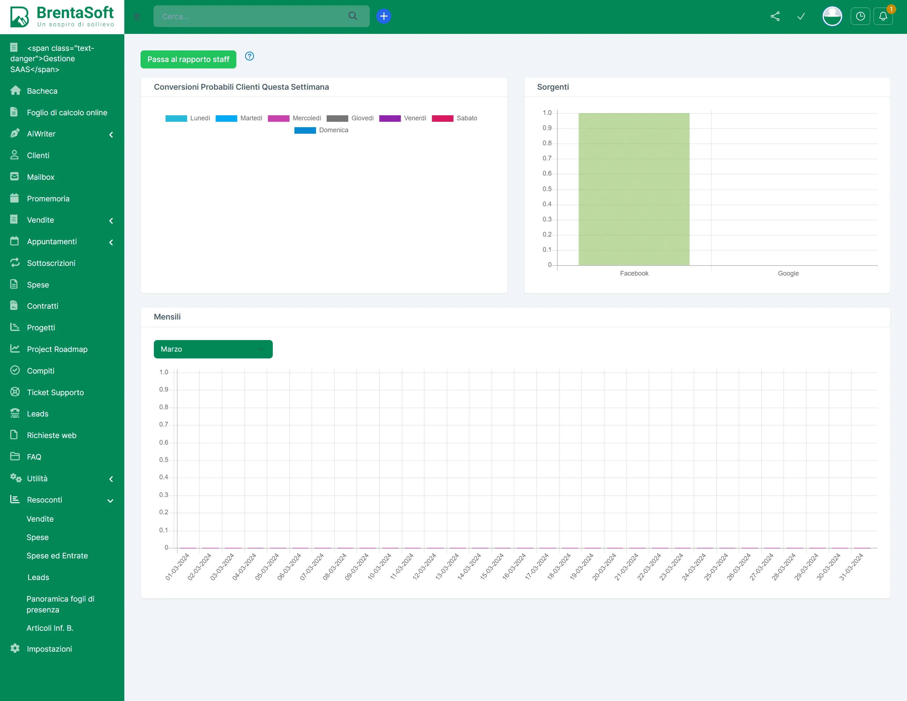907x701 pixels.
Task: Click the Sottoscrizioni repeat icon
Action: (x=15, y=262)
